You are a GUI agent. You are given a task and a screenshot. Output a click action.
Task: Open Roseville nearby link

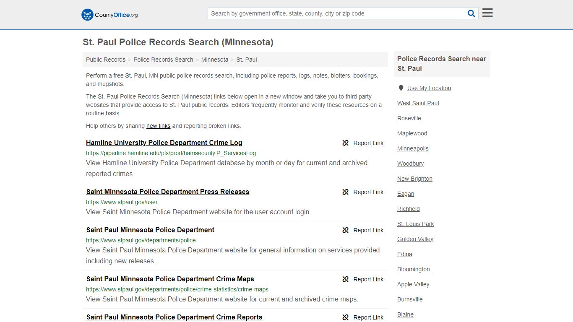[409, 118]
